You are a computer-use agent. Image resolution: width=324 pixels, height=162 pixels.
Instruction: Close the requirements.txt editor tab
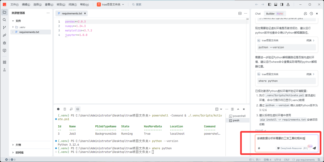85,13
